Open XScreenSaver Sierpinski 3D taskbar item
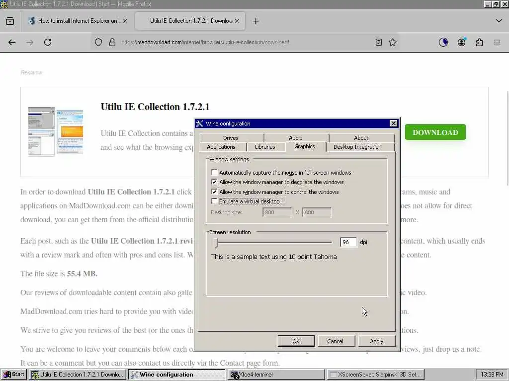509x381 pixels. tap(375, 375)
